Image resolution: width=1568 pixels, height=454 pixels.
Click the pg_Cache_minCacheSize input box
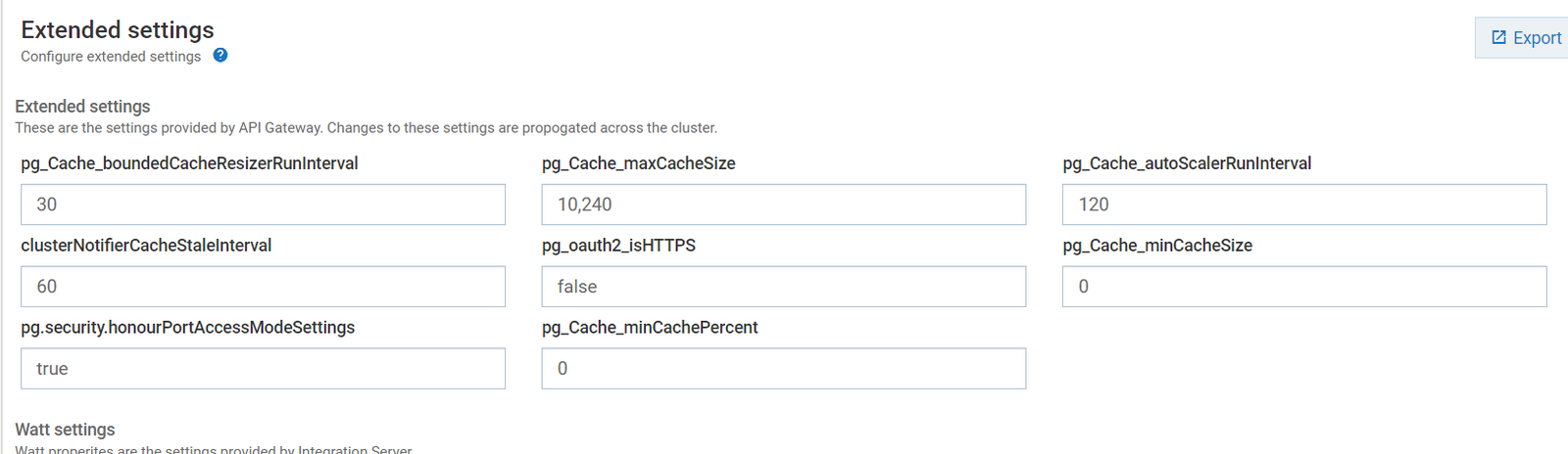(x=1303, y=287)
